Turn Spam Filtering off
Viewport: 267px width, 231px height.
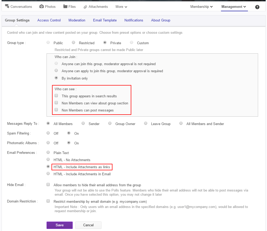(x=48, y=133)
